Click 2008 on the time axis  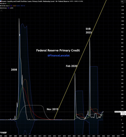click(15, 136)
